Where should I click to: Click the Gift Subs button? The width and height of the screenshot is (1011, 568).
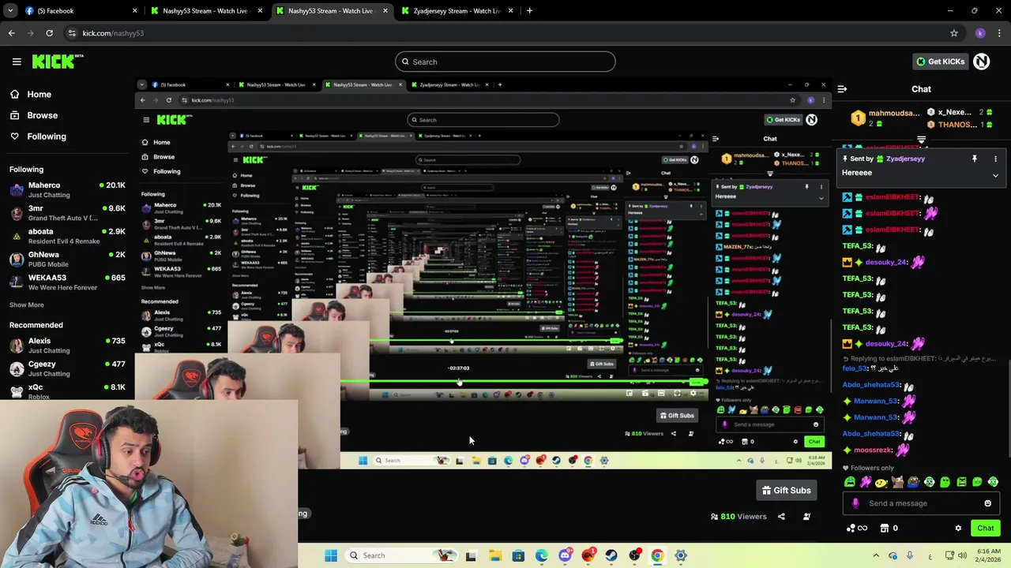[786, 491]
